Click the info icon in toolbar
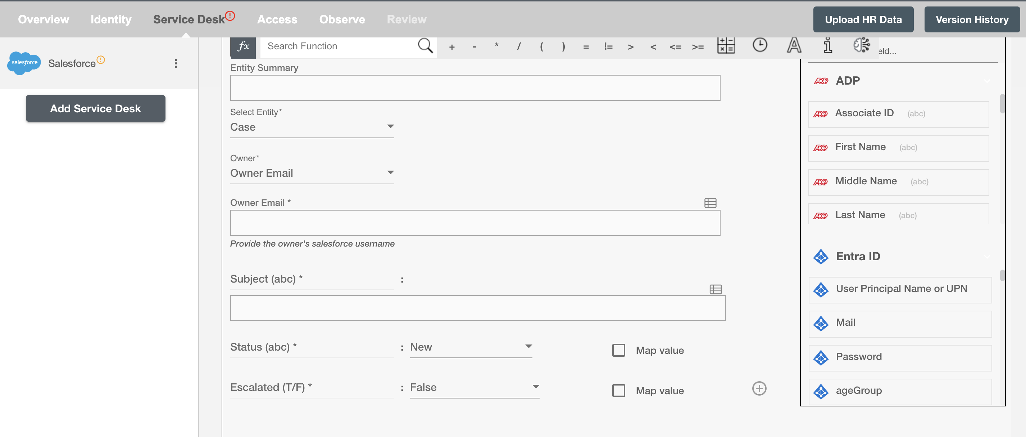This screenshot has width=1026, height=437. pyautogui.click(x=826, y=46)
